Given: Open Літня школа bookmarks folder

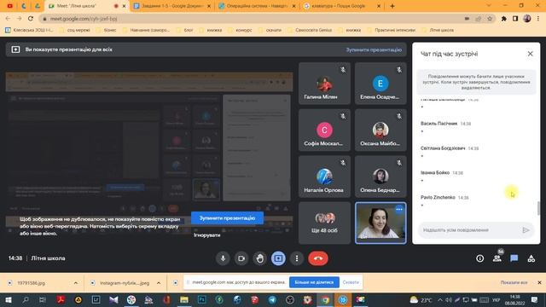Looking at the screenshot, I should click(x=438, y=31).
